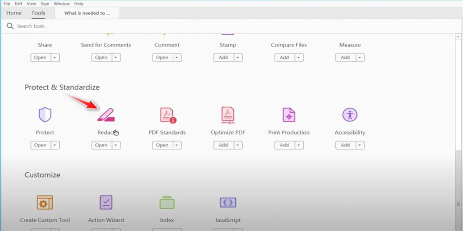Click the Print Production label
The height and width of the screenshot is (231, 463).
pyautogui.click(x=289, y=133)
